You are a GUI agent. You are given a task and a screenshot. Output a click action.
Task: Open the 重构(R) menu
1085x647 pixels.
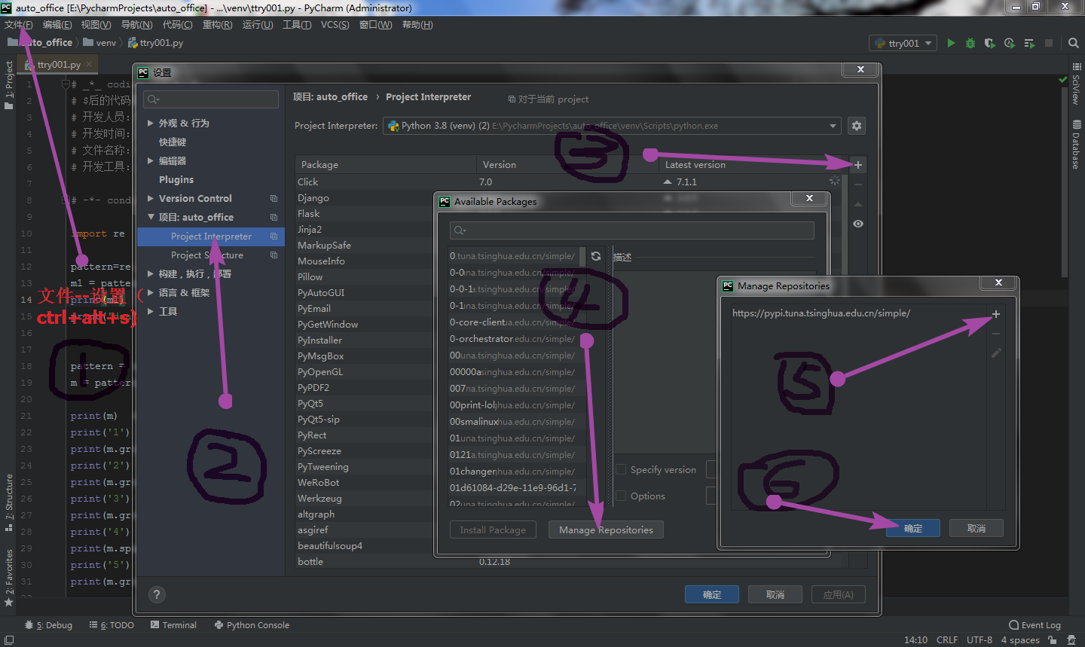[217, 25]
